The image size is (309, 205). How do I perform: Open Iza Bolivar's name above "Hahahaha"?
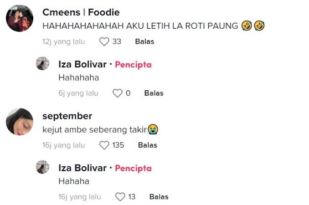(x=82, y=64)
